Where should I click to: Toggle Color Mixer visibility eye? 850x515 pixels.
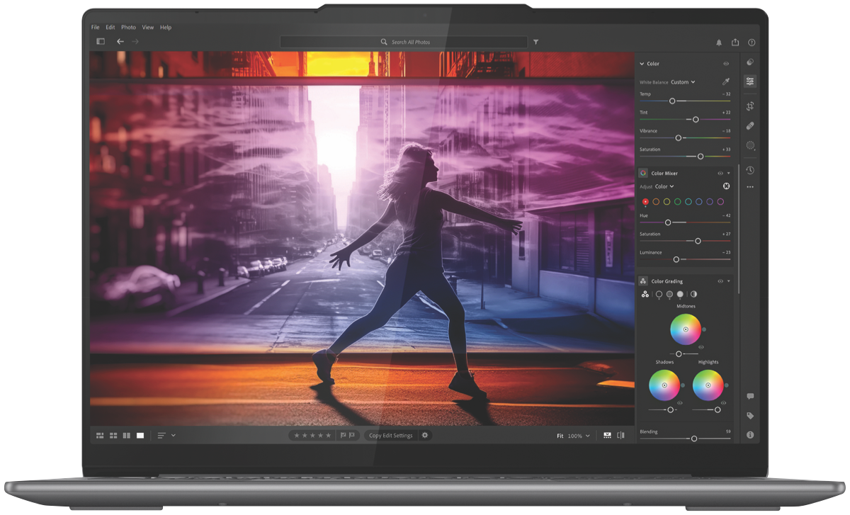(x=720, y=173)
